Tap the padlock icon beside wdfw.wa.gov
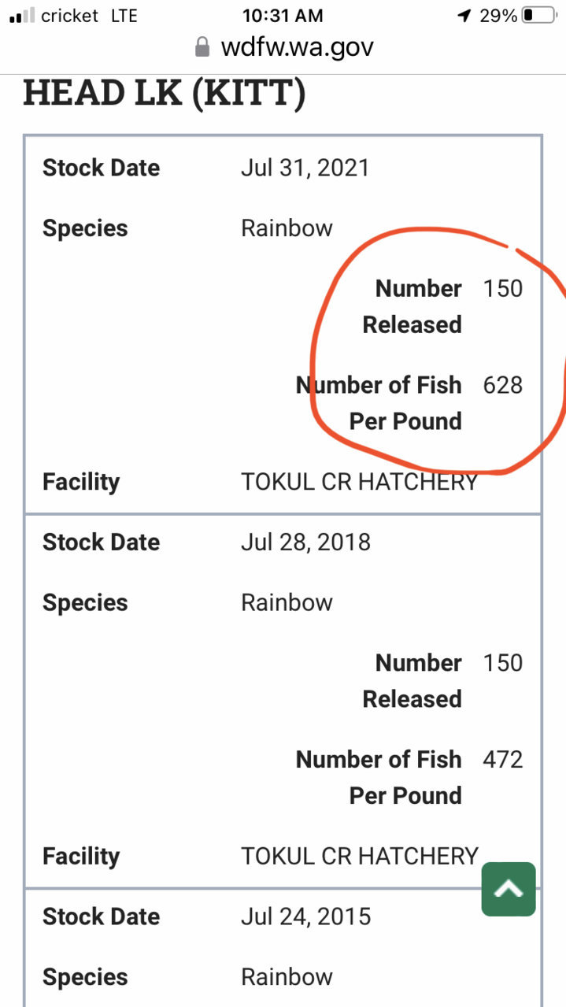The image size is (566, 1007). [x=202, y=47]
